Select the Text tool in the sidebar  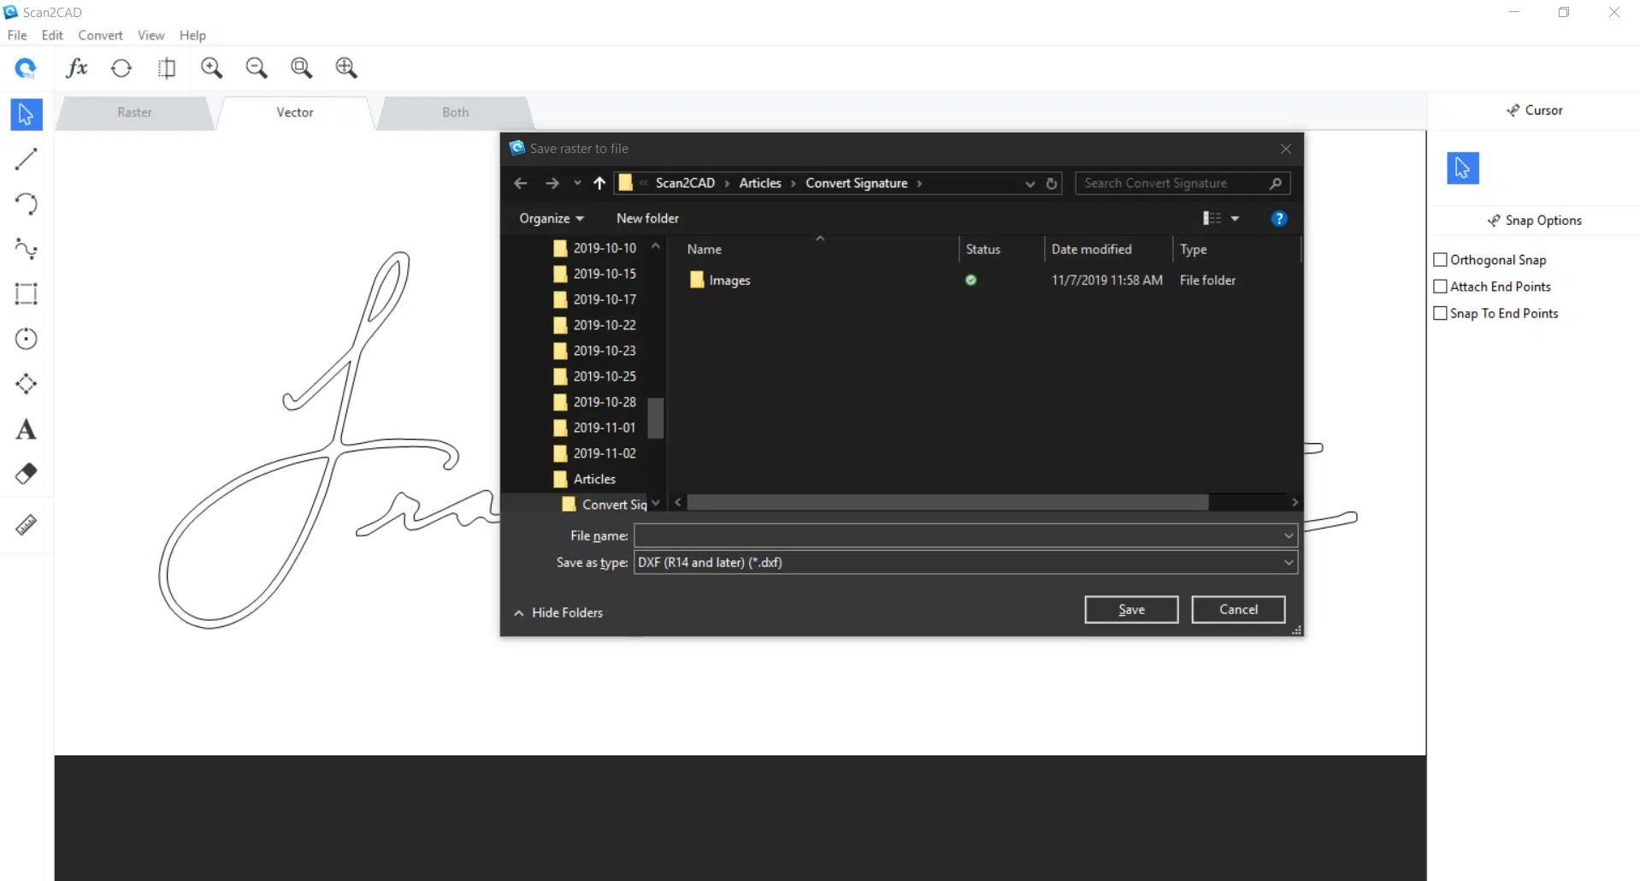point(26,429)
